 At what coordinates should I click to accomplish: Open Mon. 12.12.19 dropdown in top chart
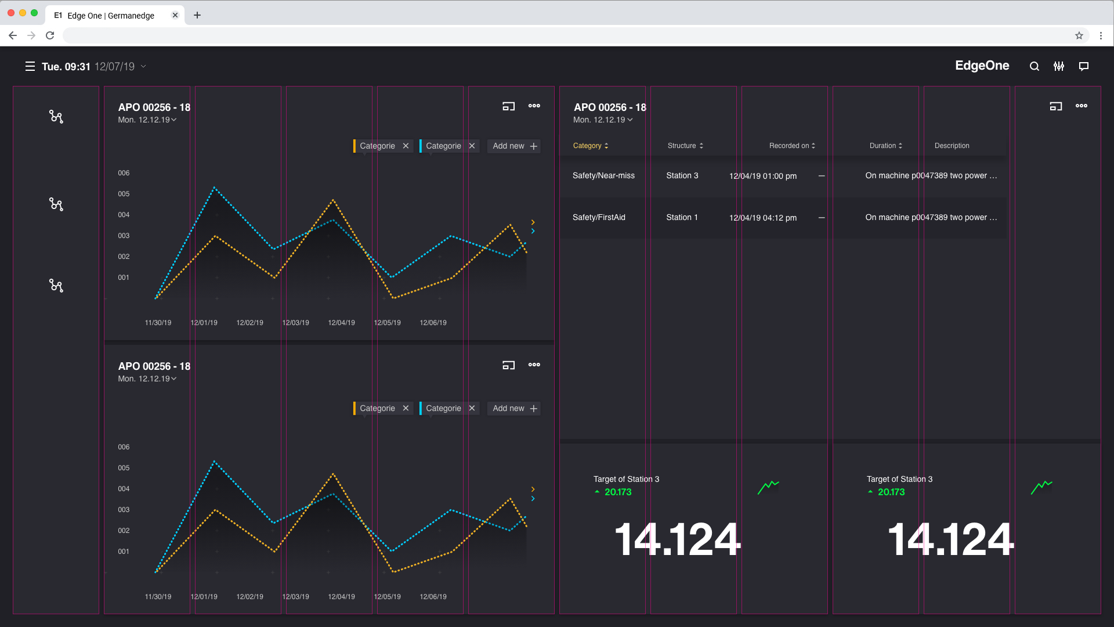[x=148, y=120]
